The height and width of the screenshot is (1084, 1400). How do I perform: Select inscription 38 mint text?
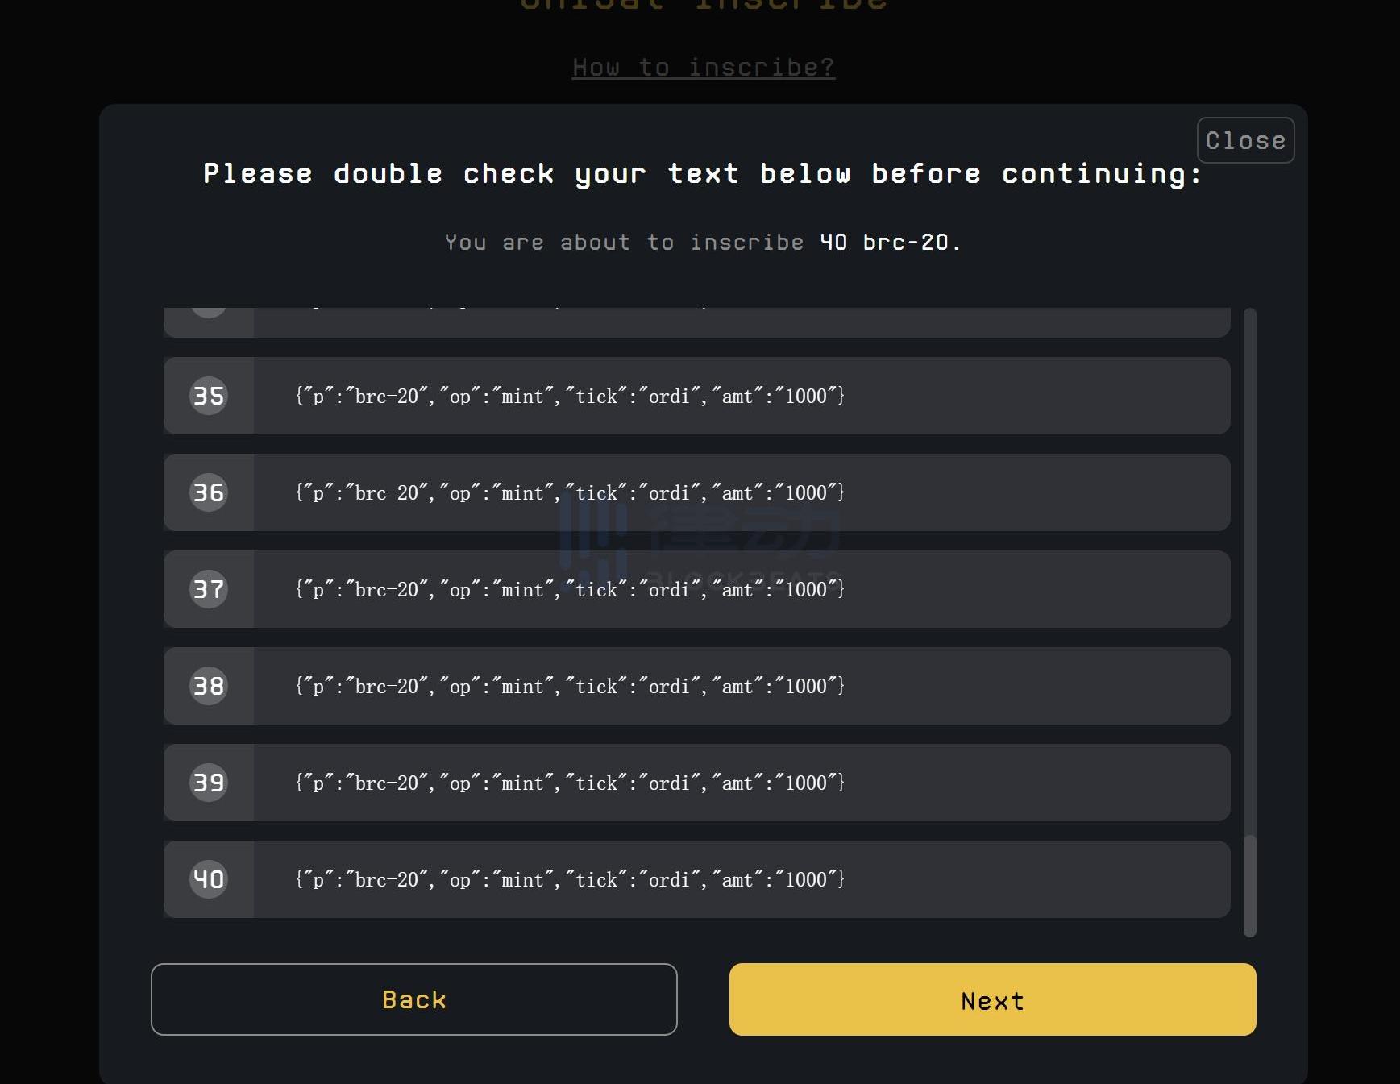570,686
